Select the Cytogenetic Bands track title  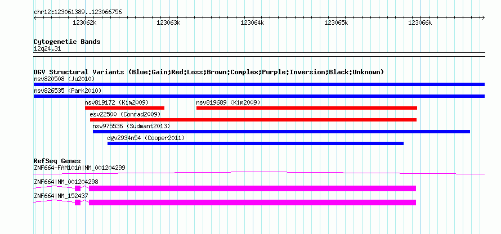click(x=67, y=42)
